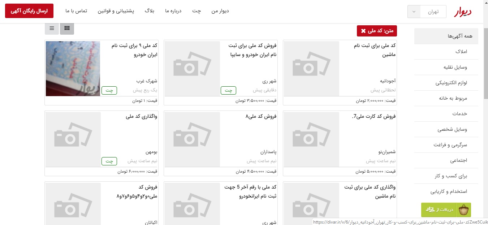
Task: Click the چت button on شهر ری ad
Action: pos(228,90)
